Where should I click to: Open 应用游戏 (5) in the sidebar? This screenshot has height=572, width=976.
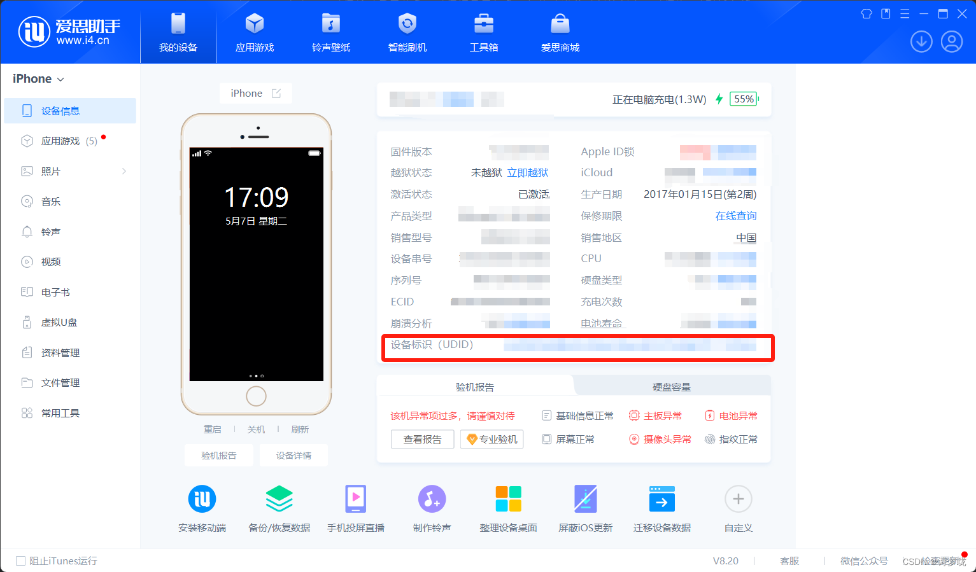[x=70, y=141]
